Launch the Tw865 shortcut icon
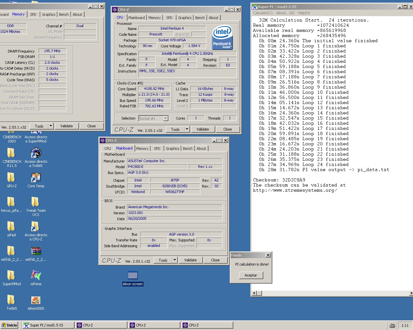 [x=36, y=153]
